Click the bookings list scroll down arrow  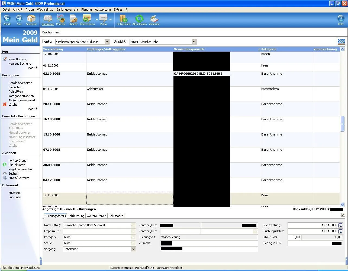point(342,204)
